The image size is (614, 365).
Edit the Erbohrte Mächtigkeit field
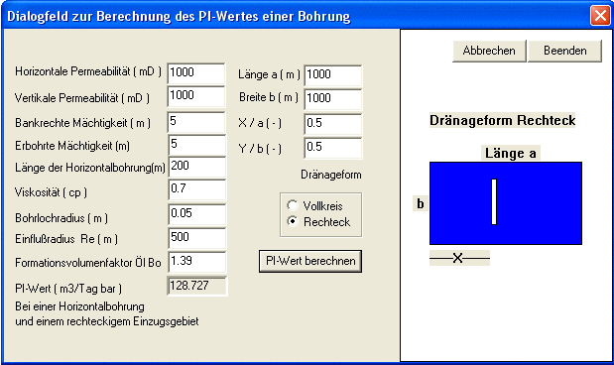point(197,145)
